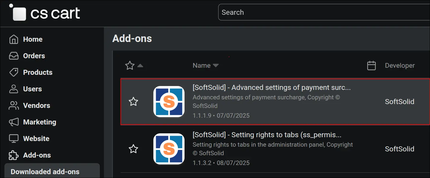Open Products menu item
Screen dimensions: 430x178
point(38,72)
